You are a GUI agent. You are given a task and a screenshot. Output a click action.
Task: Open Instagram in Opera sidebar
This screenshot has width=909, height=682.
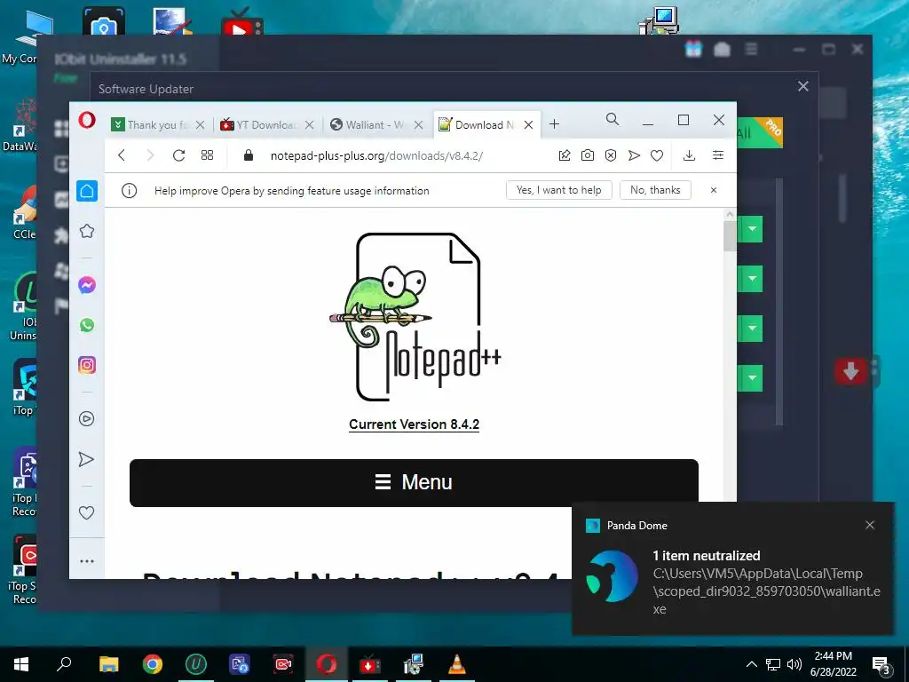coord(87,365)
